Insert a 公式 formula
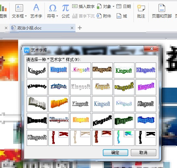 66,11
